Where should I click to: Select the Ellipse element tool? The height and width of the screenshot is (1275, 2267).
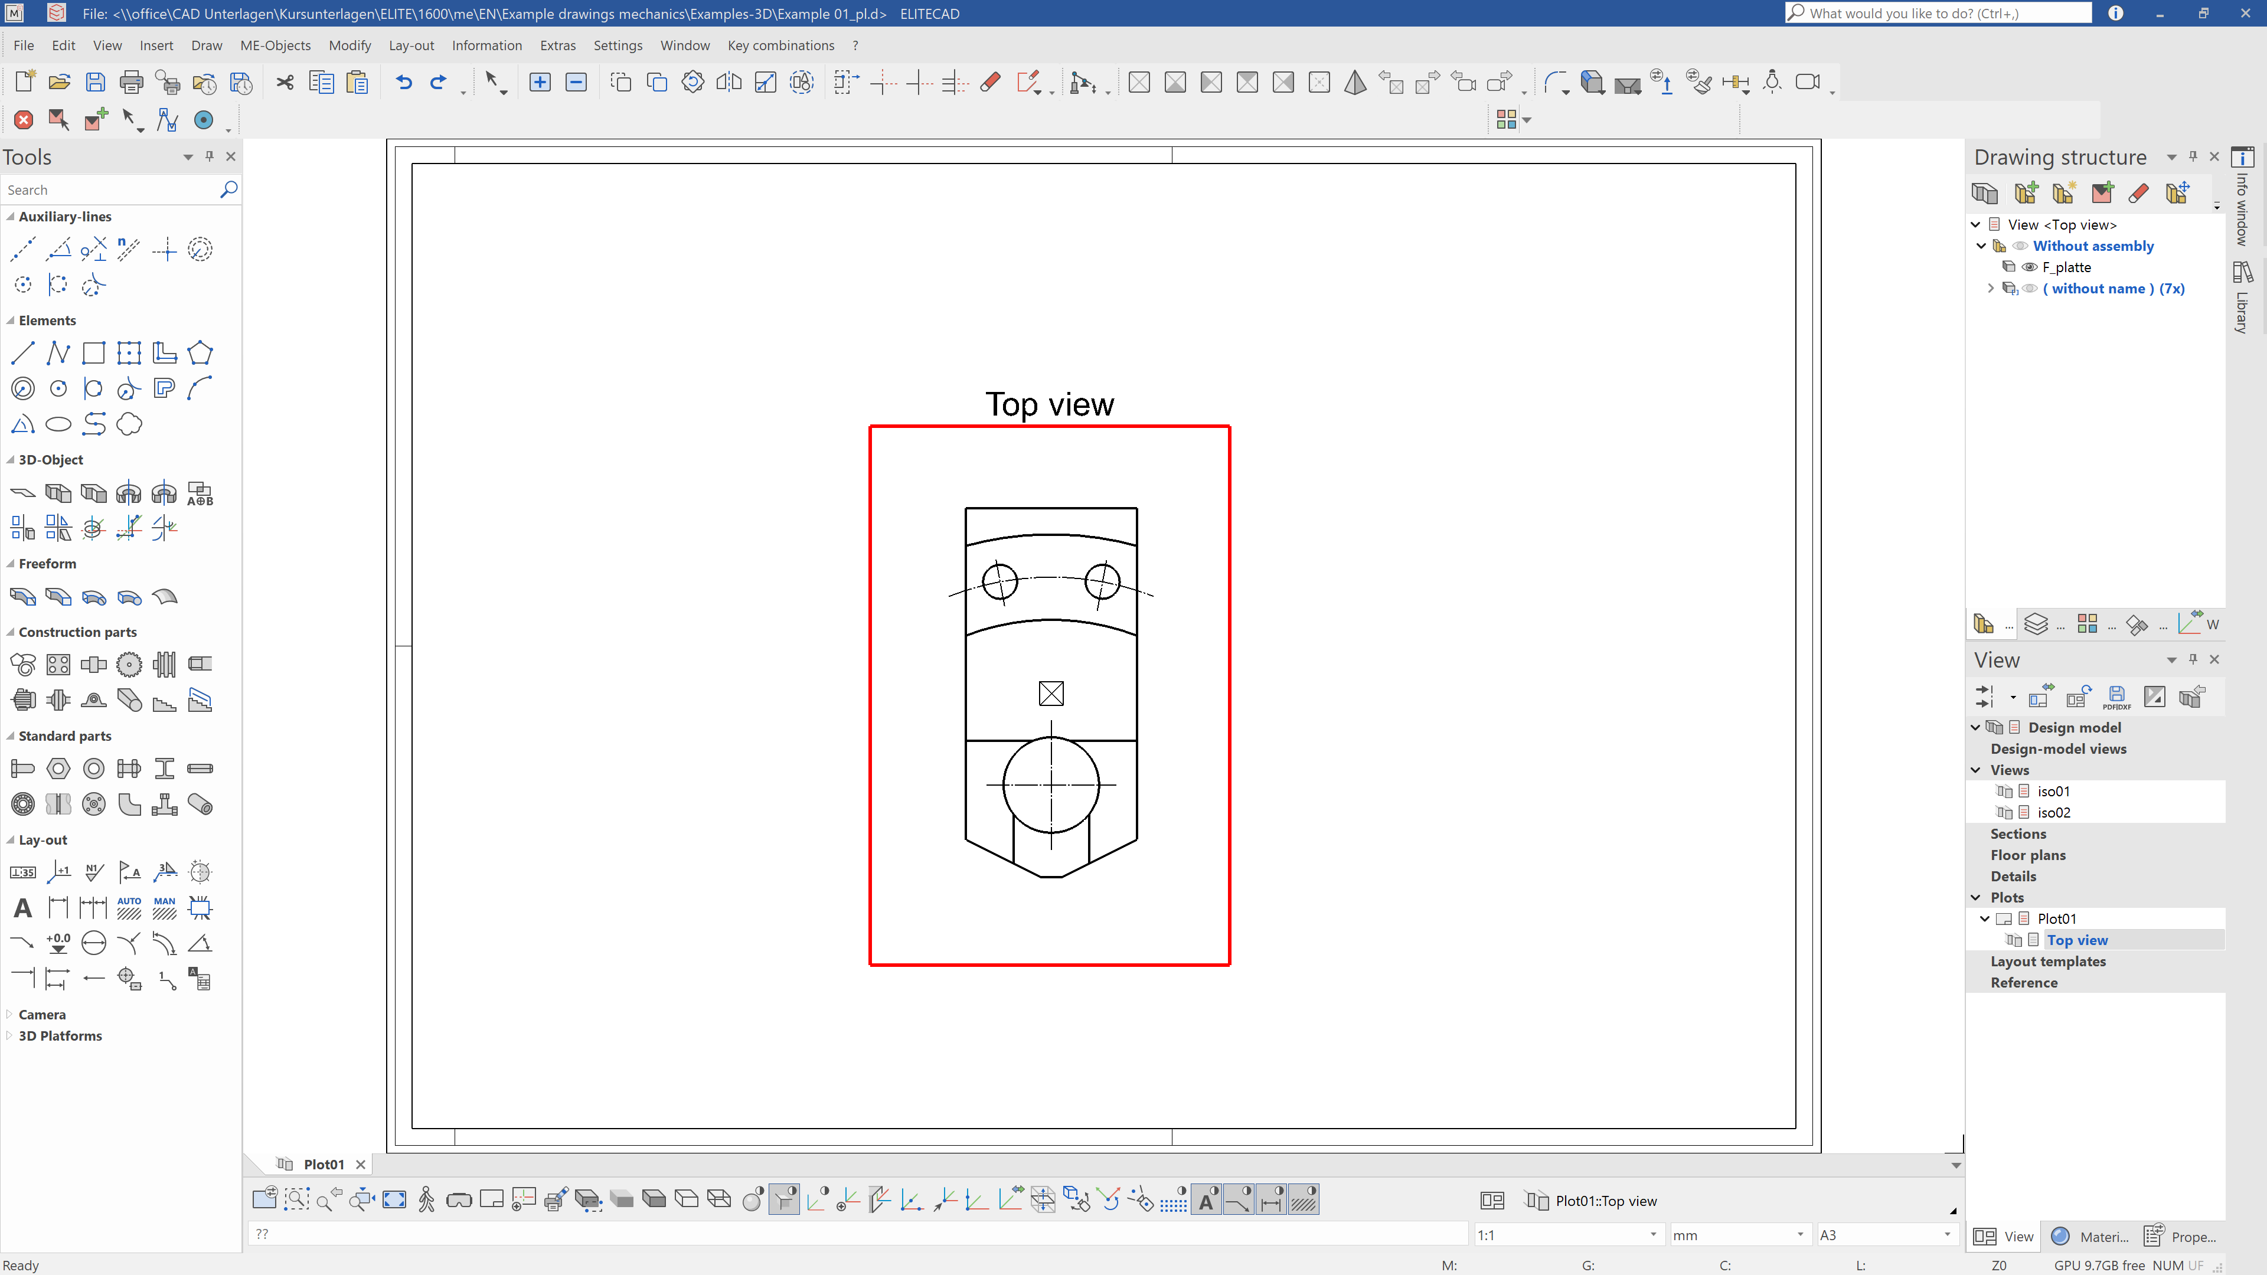(x=58, y=425)
